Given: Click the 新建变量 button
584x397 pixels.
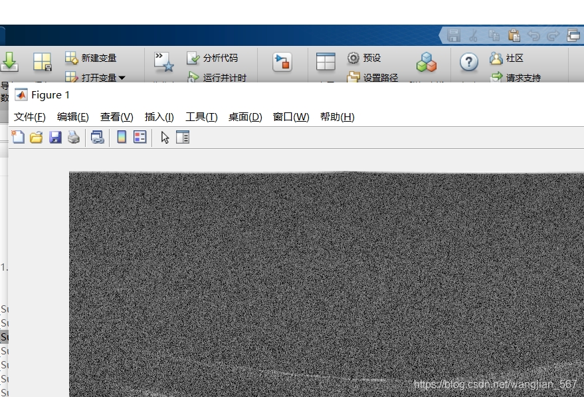Looking at the screenshot, I should coord(91,58).
